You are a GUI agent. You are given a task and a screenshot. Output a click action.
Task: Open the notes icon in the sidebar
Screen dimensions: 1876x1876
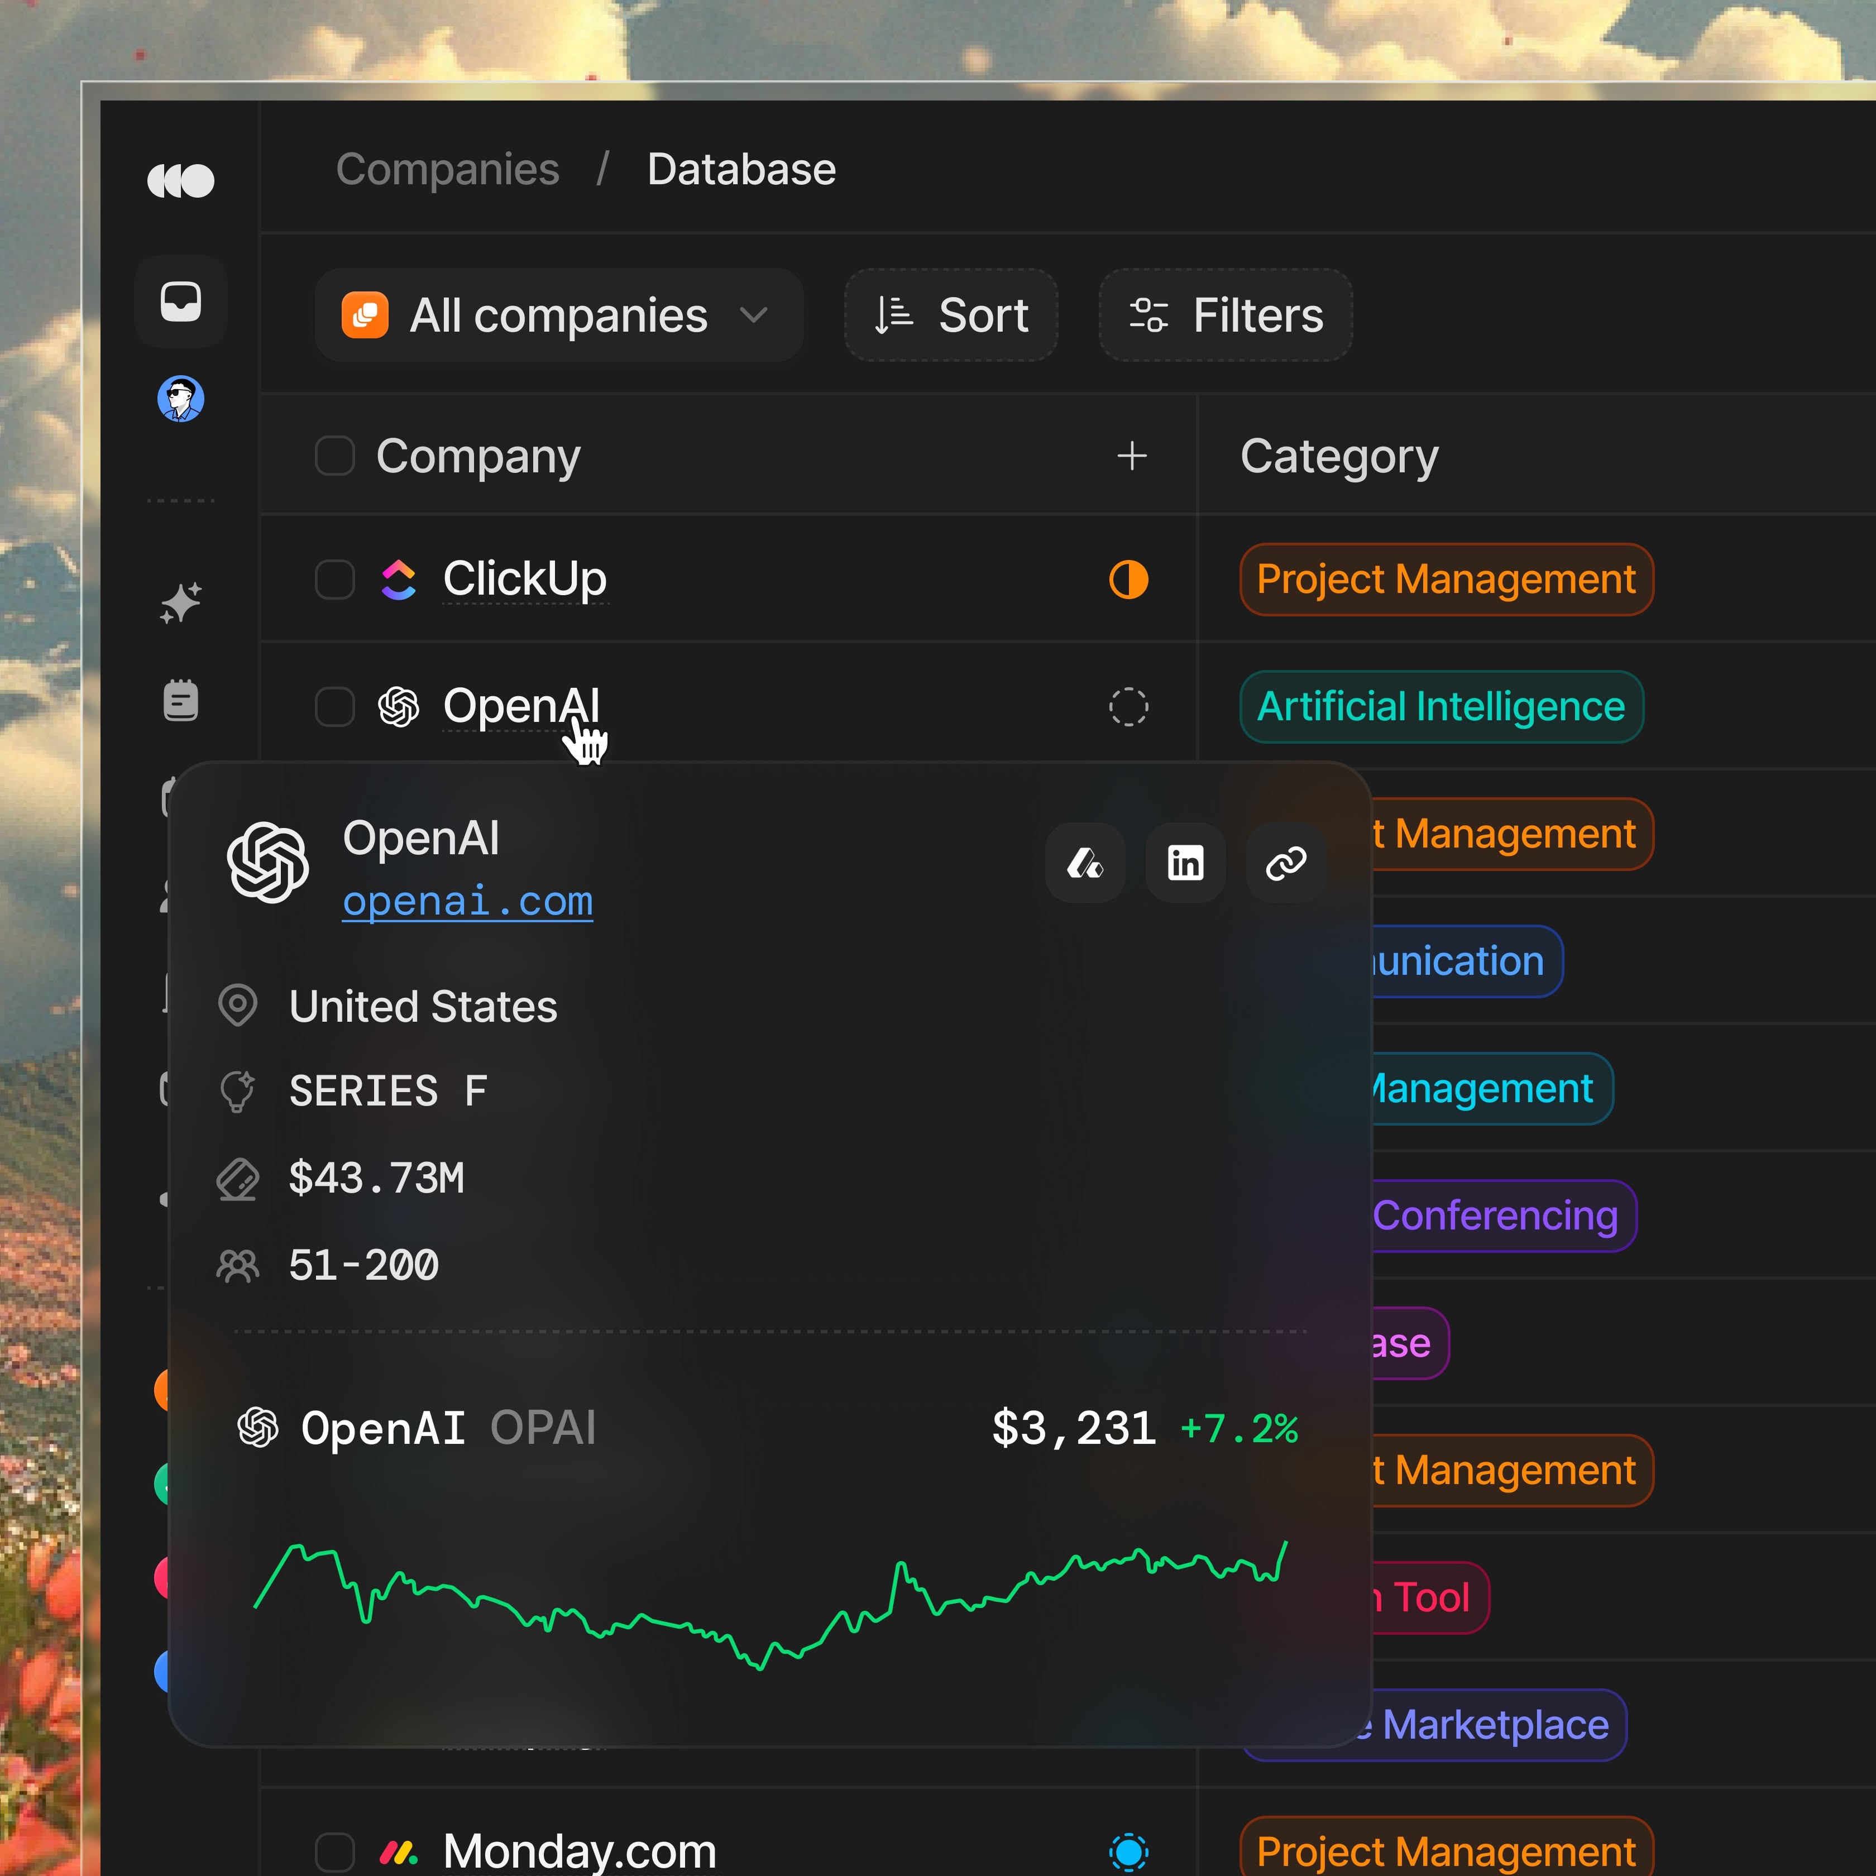180,701
